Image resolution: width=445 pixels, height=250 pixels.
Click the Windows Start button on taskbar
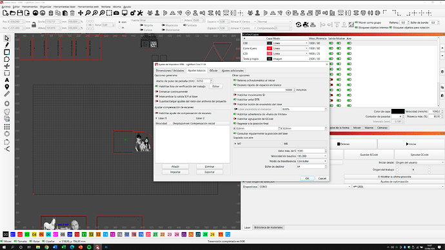[4, 247]
